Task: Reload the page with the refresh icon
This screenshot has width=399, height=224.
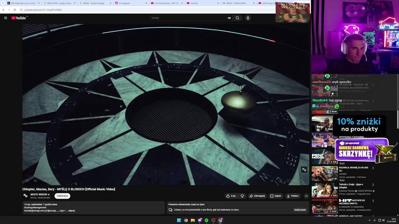Action: click(x=14, y=10)
